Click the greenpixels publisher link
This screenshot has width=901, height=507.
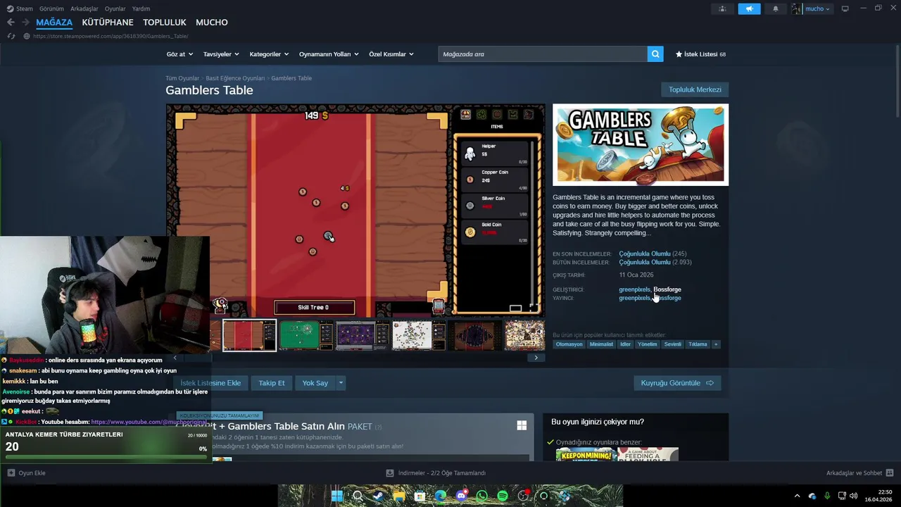tap(634, 298)
